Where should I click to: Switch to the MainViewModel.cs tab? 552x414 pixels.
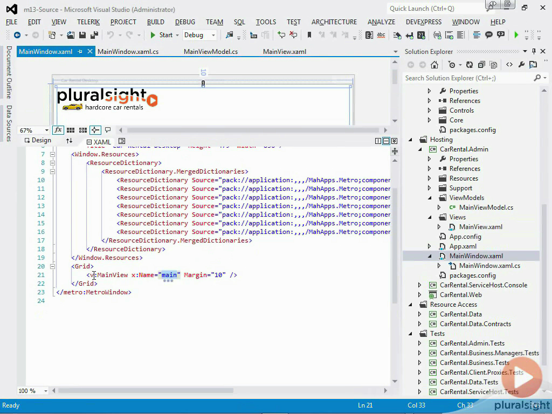[x=211, y=52]
